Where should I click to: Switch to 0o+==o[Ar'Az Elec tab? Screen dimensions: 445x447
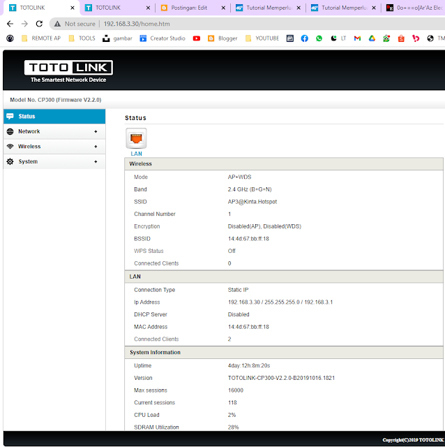pyautogui.click(x=414, y=8)
